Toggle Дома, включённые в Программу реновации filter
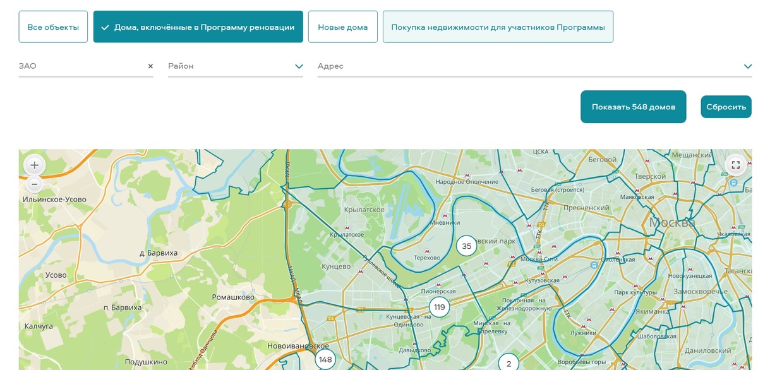This screenshot has height=370, width=758. [x=198, y=27]
